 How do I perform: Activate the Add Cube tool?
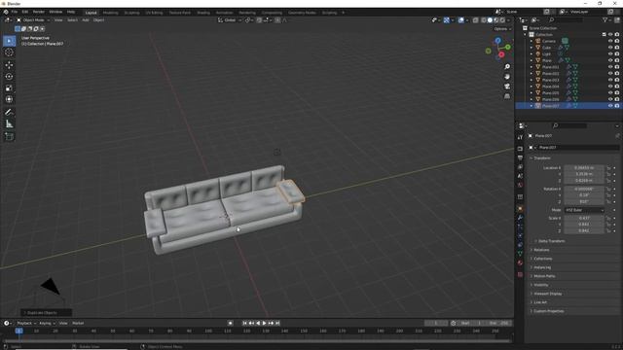click(9, 137)
